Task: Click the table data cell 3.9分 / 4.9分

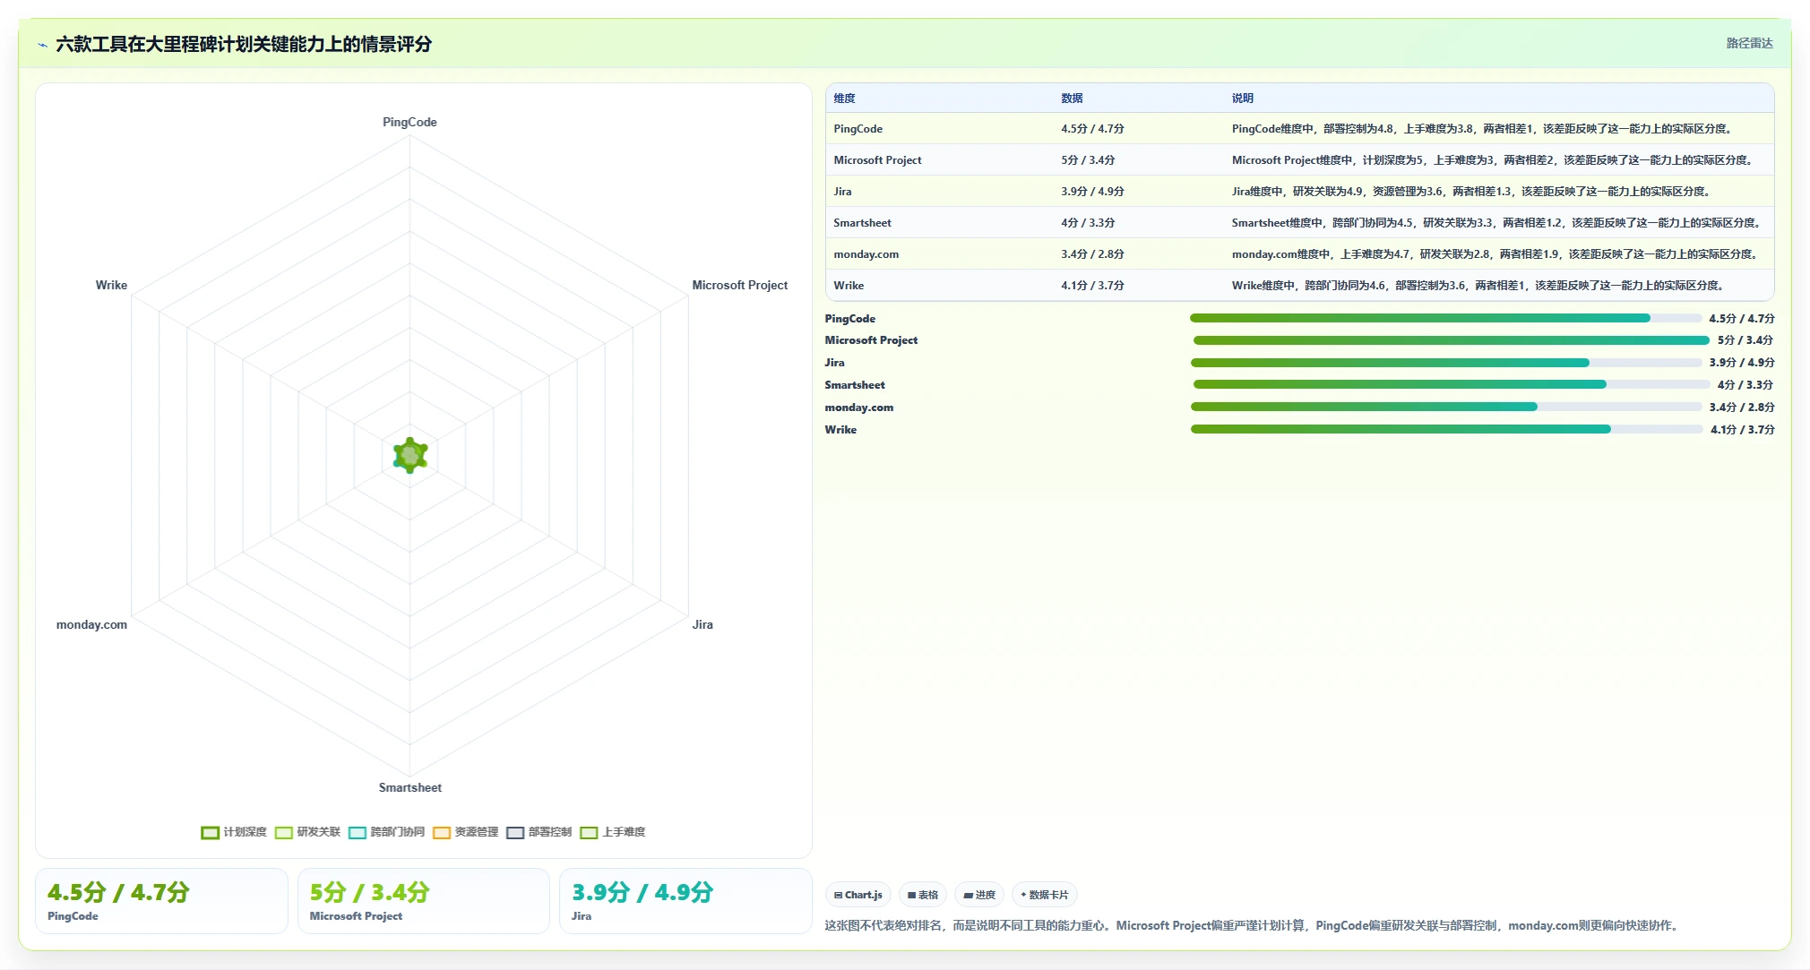Action: click(x=1092, y=192)
